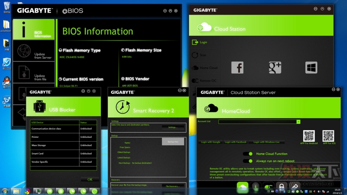Toggle Vendor Specific Unblocked status cell
The image size is (347, 195).
(x=88, y=162)
